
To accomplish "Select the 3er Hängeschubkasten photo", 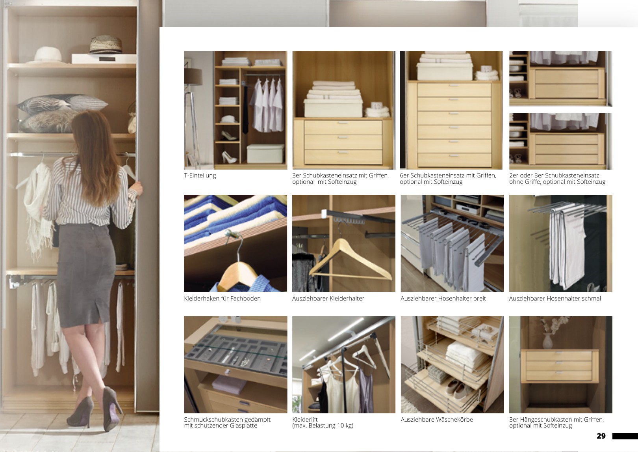I will [x=561, y=364].
